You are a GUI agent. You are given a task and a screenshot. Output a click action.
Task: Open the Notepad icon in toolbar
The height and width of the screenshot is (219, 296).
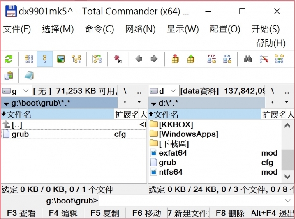tap(29, 76)
